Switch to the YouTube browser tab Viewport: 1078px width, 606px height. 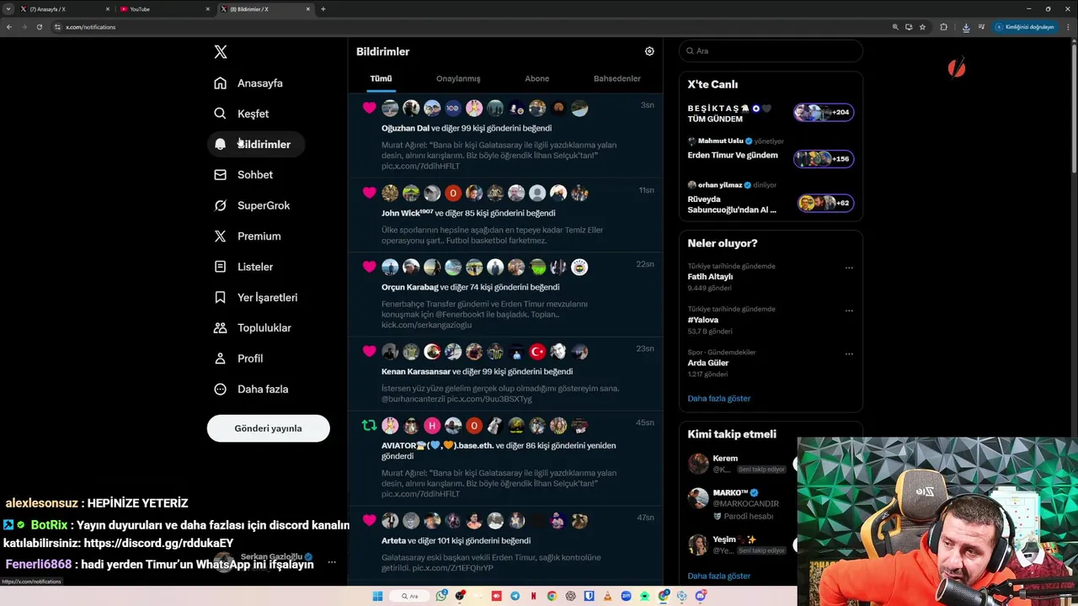point(164,9)
